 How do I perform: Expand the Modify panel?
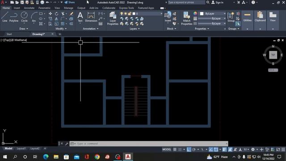click(x=61, y=29)
